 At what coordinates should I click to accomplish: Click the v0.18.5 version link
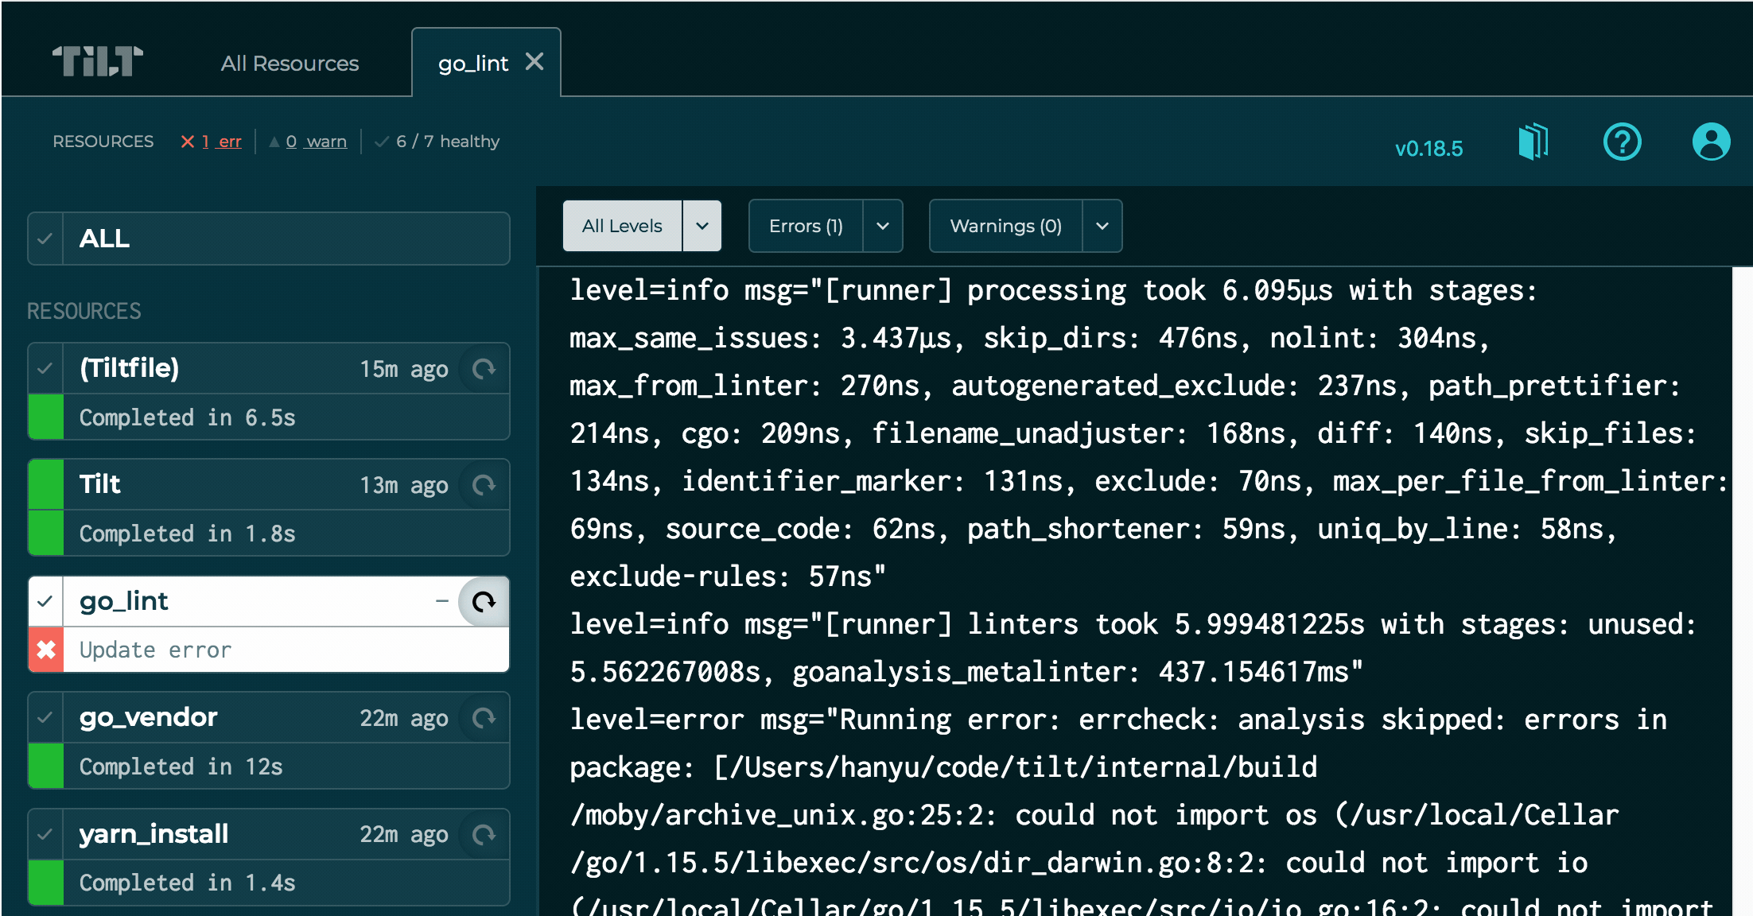tap(1428, 149)
